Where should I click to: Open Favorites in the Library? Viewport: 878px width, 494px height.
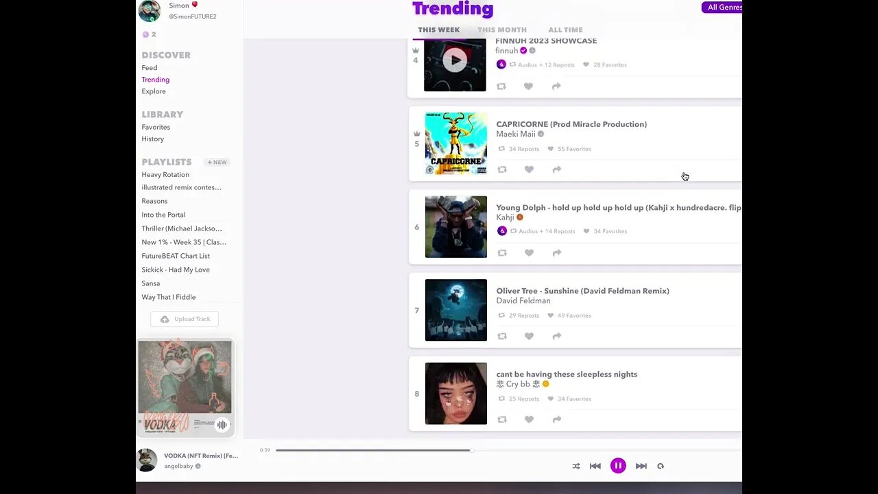(156, 127)
